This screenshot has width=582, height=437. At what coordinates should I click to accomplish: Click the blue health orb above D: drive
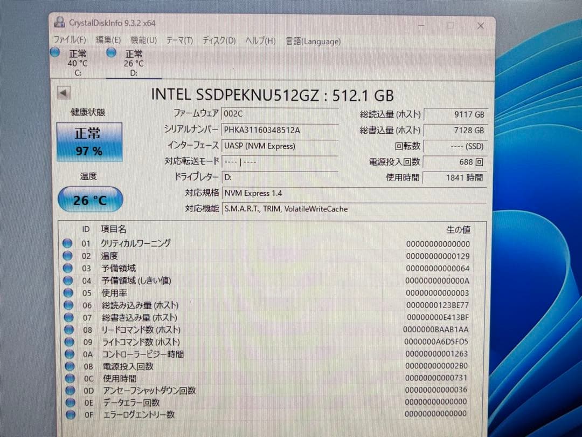click(x=112, y=52)
